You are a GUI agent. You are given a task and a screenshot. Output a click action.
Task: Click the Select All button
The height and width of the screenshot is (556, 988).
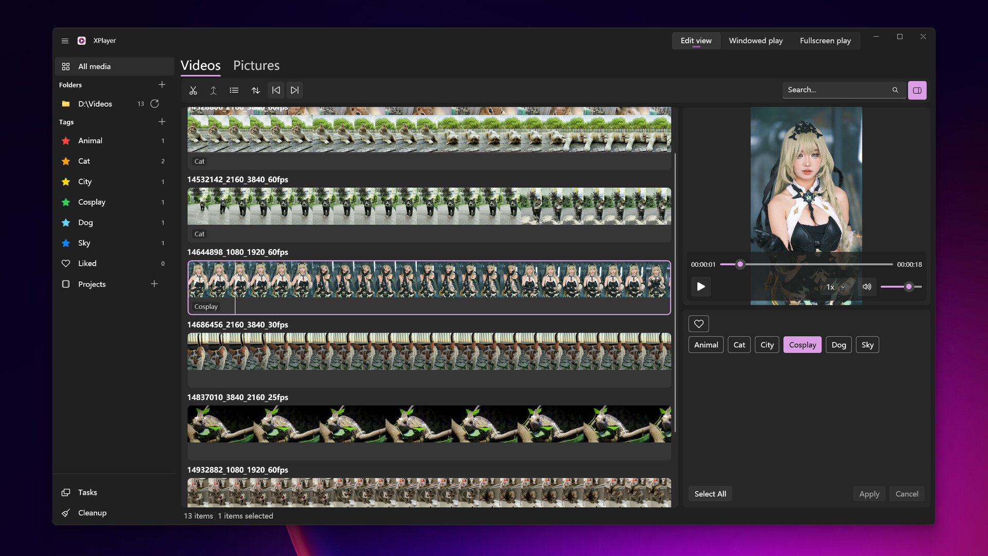tap(710, 493)
